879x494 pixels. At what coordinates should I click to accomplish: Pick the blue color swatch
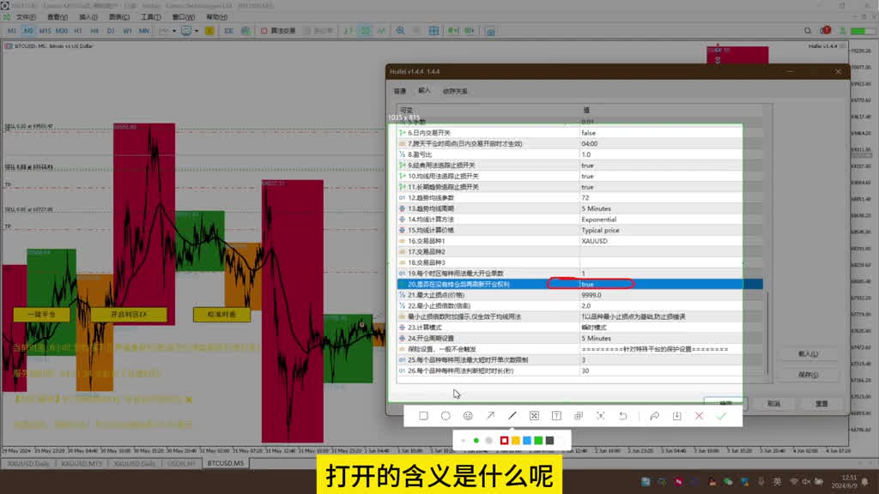[x=527, y=441]
